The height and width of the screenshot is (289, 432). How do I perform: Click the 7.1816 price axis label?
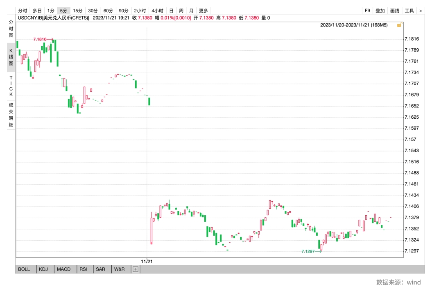click(412, 39)
